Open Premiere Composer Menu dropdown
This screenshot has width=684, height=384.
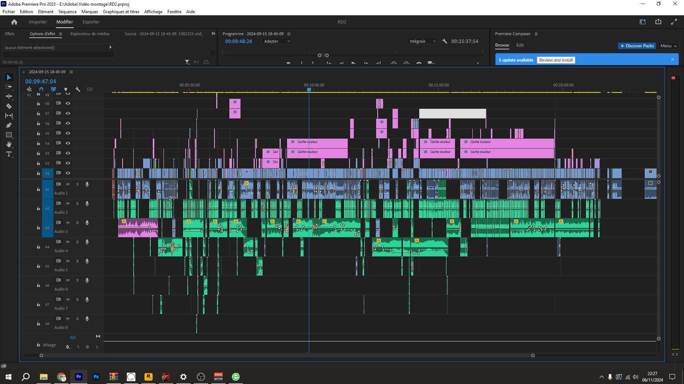[x=669, y=46]
